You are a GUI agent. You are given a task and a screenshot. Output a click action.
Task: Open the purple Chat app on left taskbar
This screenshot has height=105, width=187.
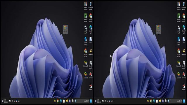[70, 101]
